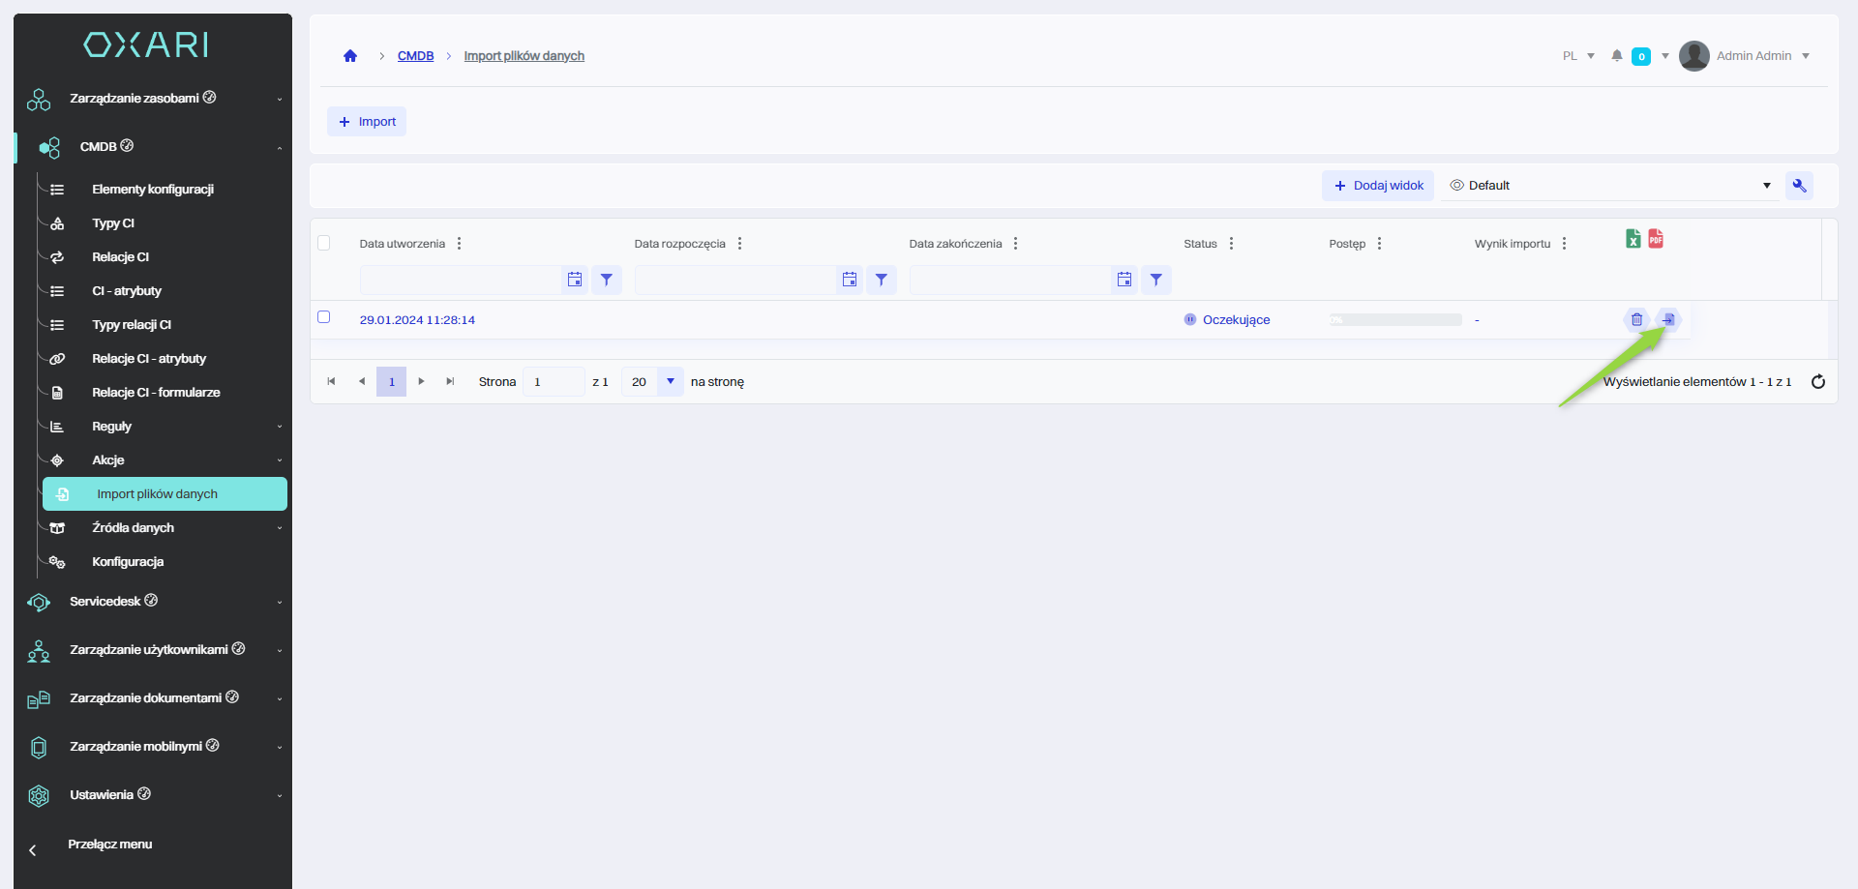Apply filter on Data zakończenia column
1858x889 pixels.
pyautogui.click(x=1155, y=280)
